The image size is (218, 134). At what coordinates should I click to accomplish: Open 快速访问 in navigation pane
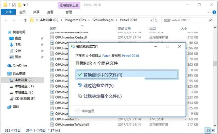click(x=17, y=32)
